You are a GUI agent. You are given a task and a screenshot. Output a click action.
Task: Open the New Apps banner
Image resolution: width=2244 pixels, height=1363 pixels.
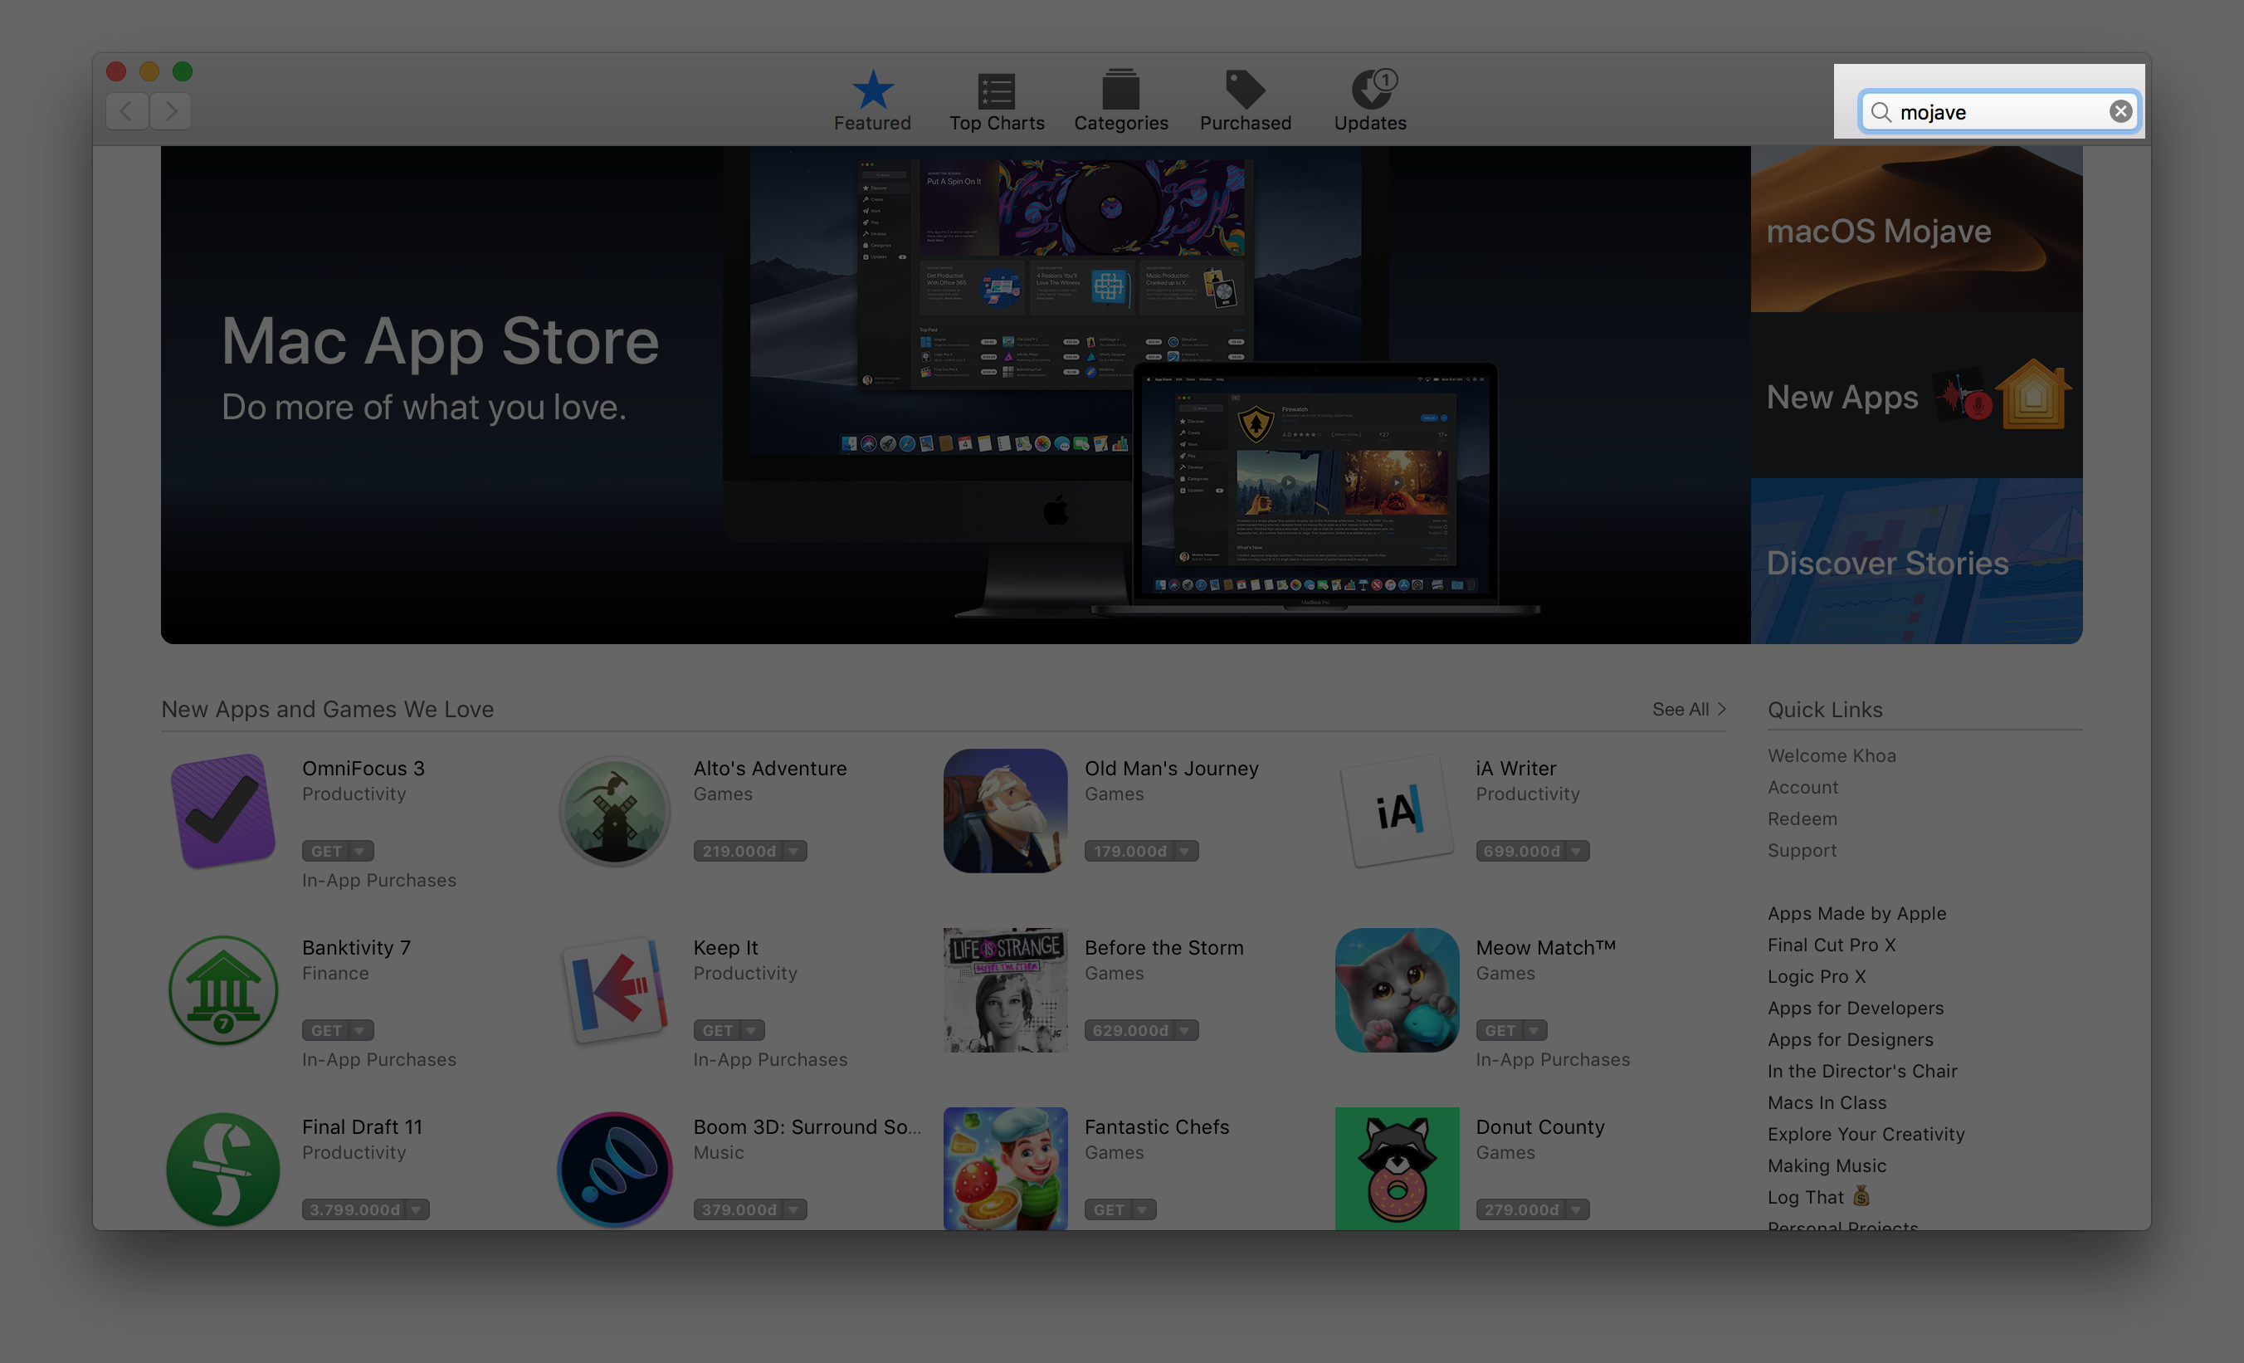point(1916,395)
